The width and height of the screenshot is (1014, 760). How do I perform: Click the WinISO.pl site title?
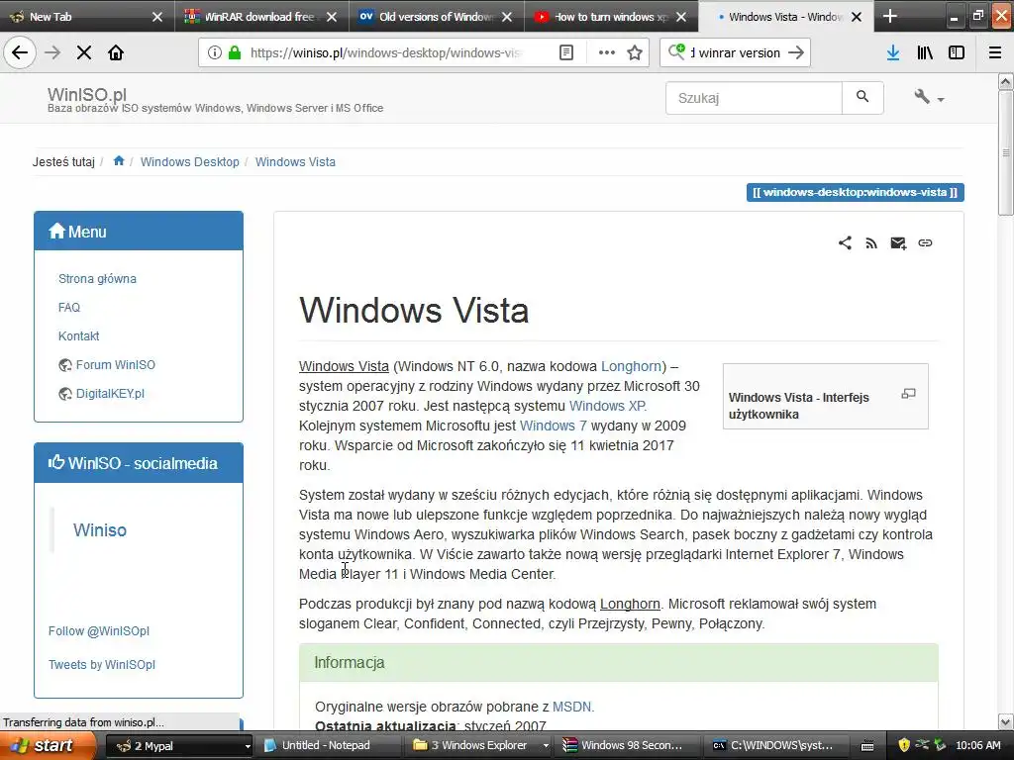coord(87,94)
